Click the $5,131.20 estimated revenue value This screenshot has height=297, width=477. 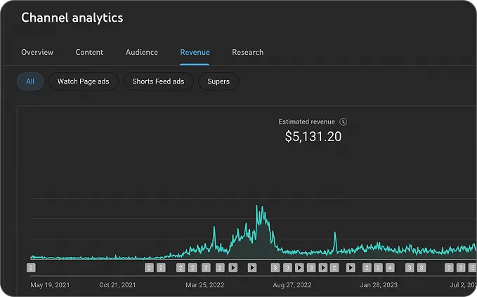click(313, 136)
